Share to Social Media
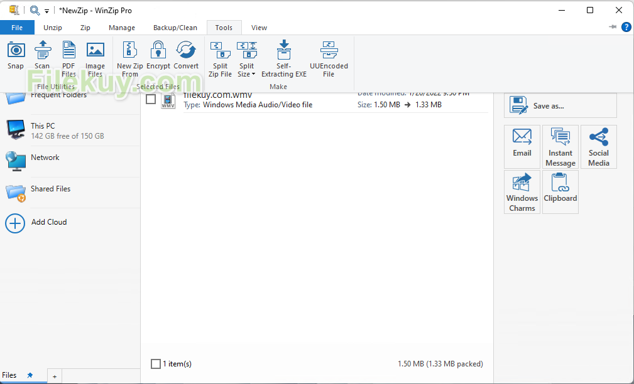The height and width of the screenshot is (384, 634). click(x=598, y=147)
